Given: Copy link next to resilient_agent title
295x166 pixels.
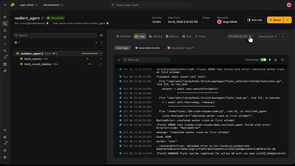Looking at the screenshot, I should tap(42, 18).
